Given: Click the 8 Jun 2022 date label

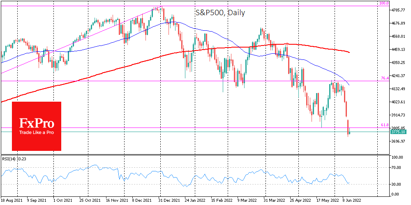Looking at the screenshot, I should coord(352,201).
